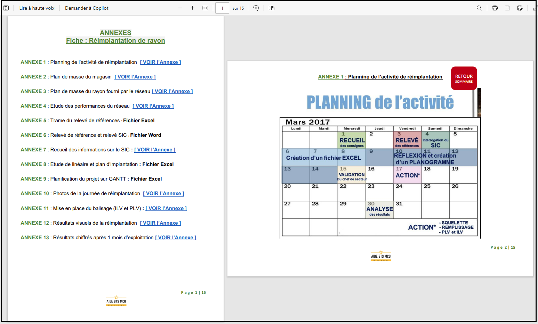Click AIDE BTS MCO logo on page 2
This screenshot has width=538, height=324.
[381, 256]
